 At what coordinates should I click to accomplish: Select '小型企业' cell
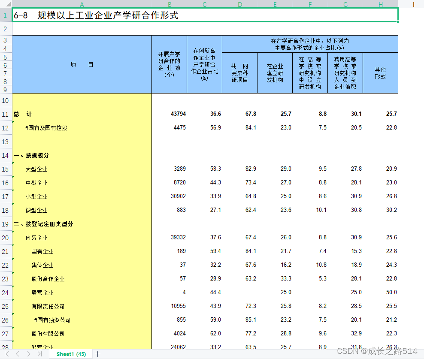[x=82, y=196]
